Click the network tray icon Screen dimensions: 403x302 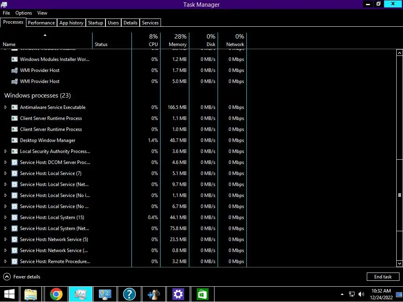click(x=351, y=294)
